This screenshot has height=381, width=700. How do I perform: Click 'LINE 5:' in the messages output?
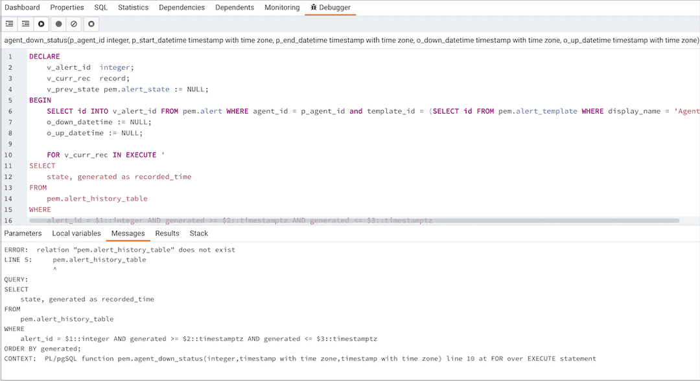click(18, 260)
